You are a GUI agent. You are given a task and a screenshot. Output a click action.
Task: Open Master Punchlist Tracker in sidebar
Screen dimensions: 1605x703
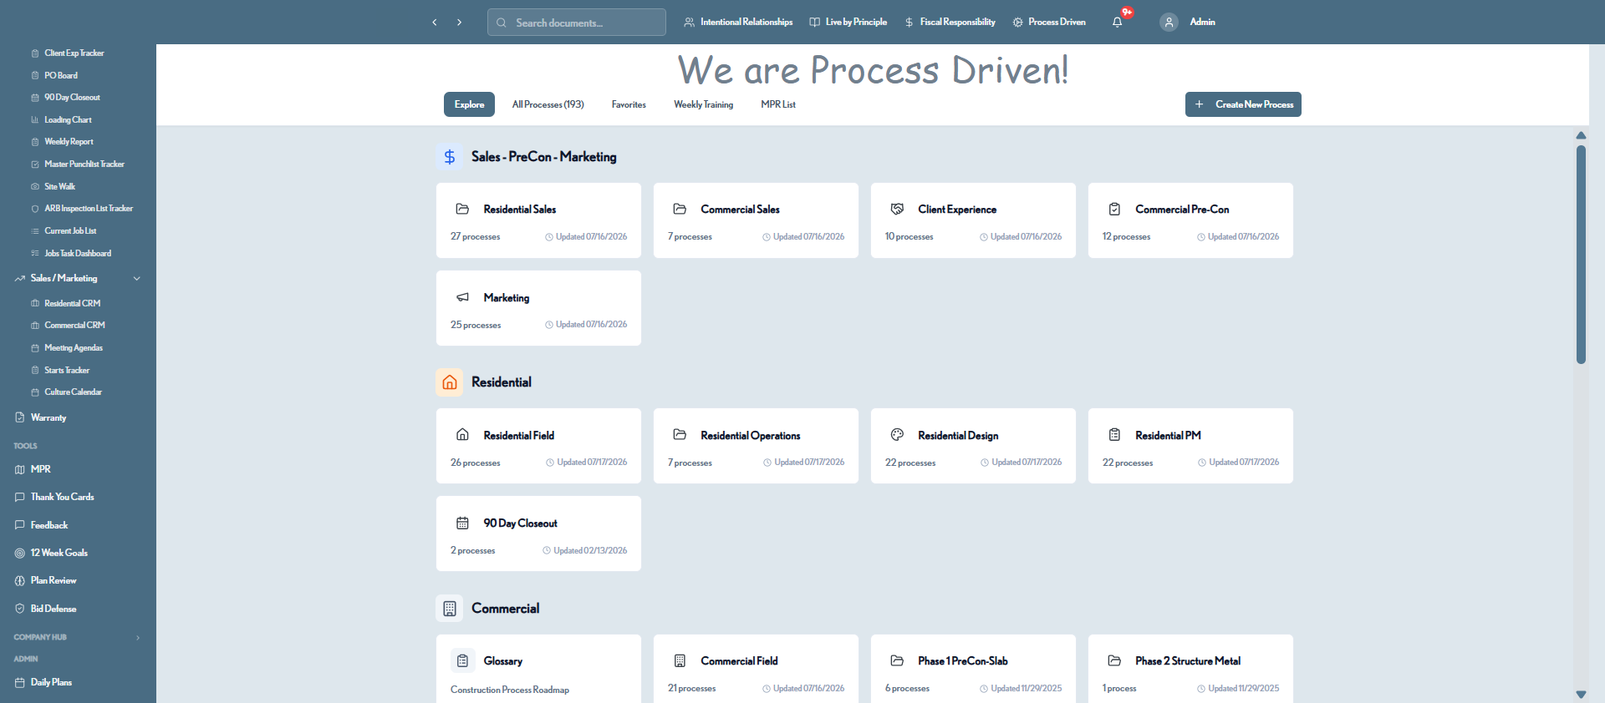pyautogui.click(x=84, y=164)
